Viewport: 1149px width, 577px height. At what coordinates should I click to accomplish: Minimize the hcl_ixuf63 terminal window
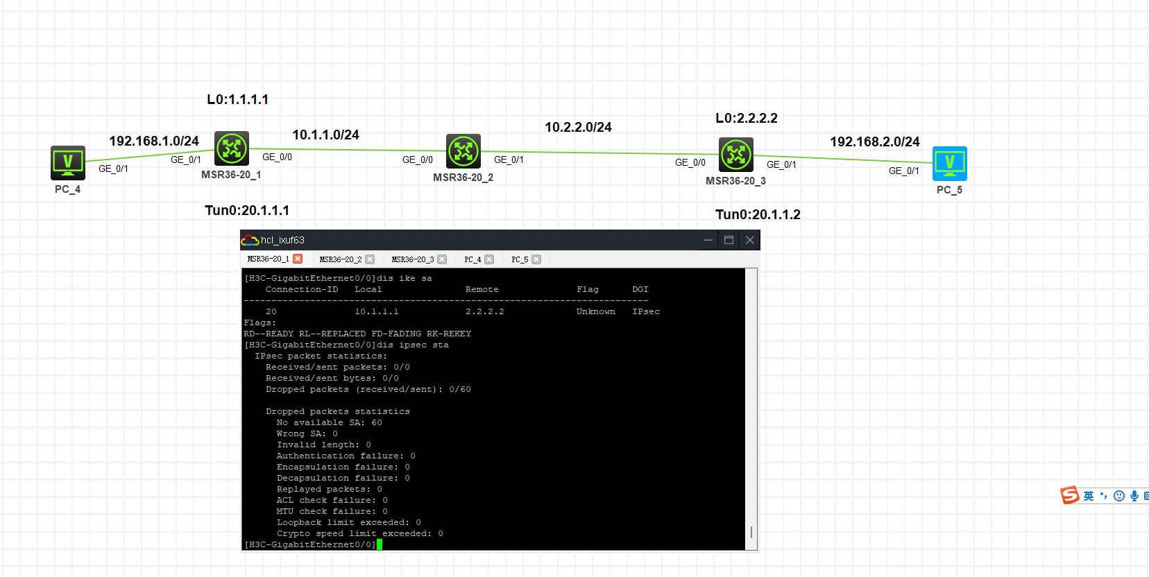708,240
